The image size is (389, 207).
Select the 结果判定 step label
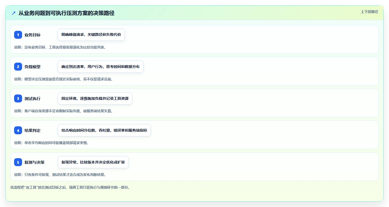click(32, 131)
